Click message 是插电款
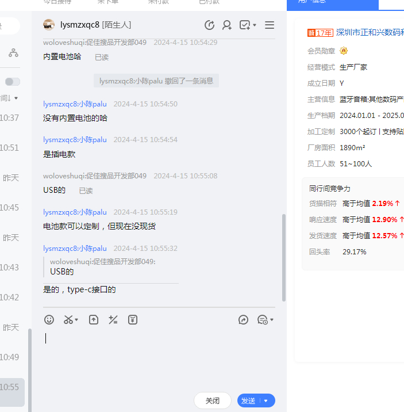This screenshot has width=404, height=412. 59,154
